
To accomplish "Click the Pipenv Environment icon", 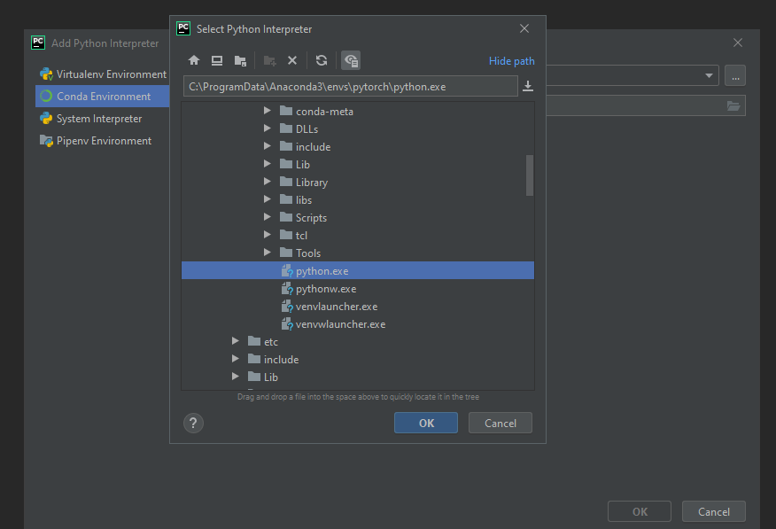I will 47,141.
